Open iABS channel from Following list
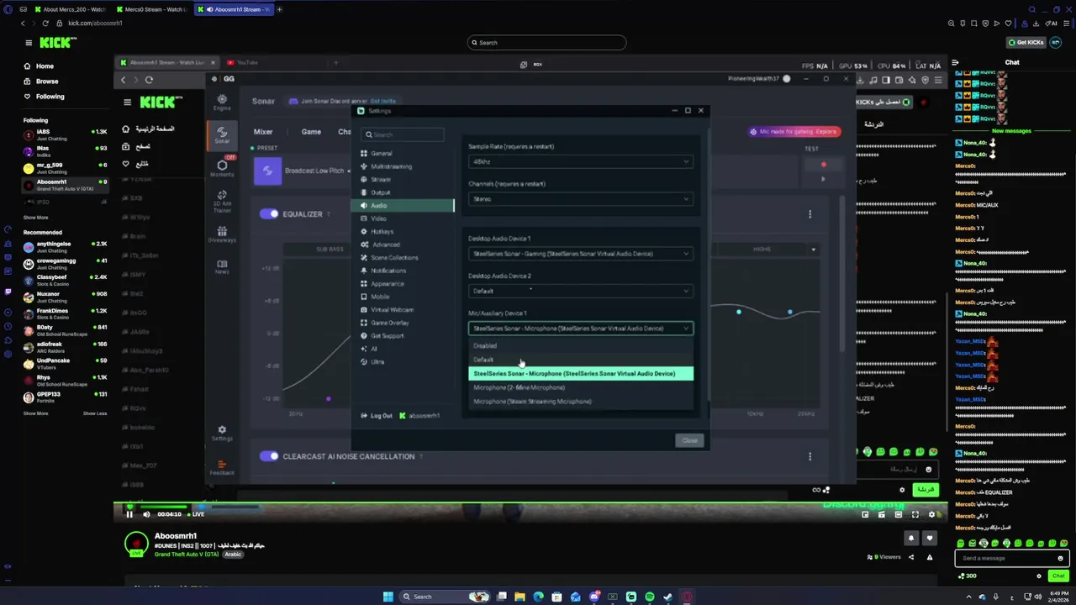 coord(65,133)
